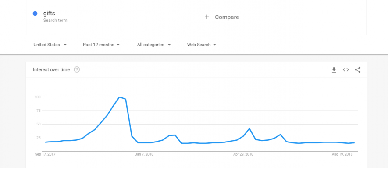Click the plus icon beside Compare

click(207, 17)
